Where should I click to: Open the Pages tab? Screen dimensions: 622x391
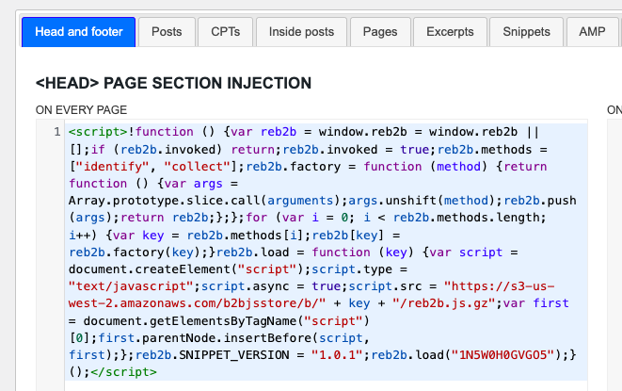click(380, 32)
